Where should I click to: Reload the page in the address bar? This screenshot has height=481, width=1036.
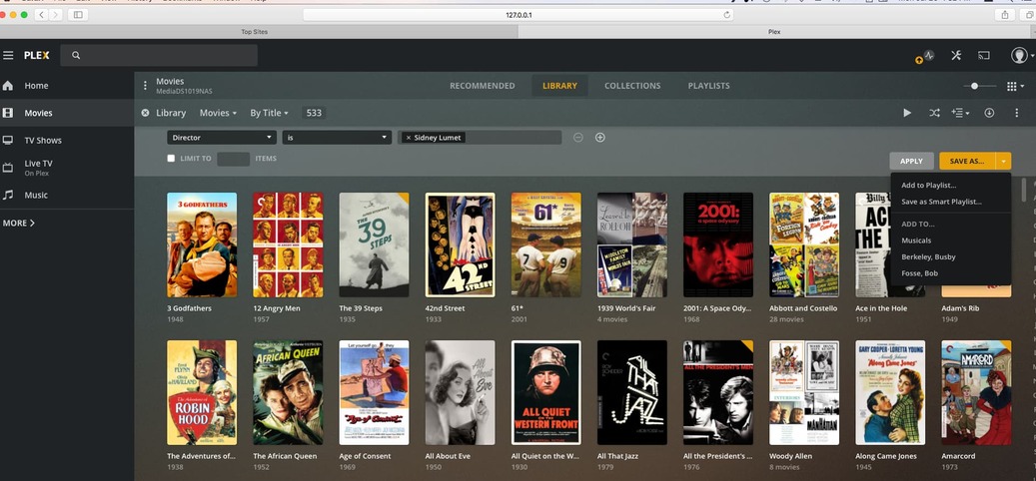click(726, 15)
